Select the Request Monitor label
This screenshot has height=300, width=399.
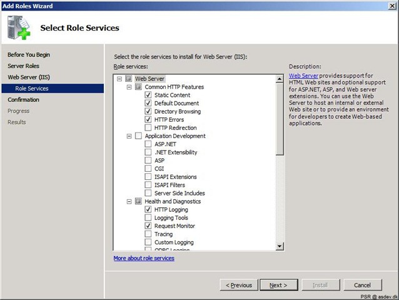[x=174, y=226]
